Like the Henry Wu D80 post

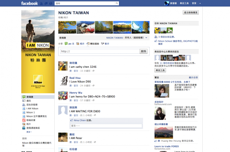pos(70,100)
